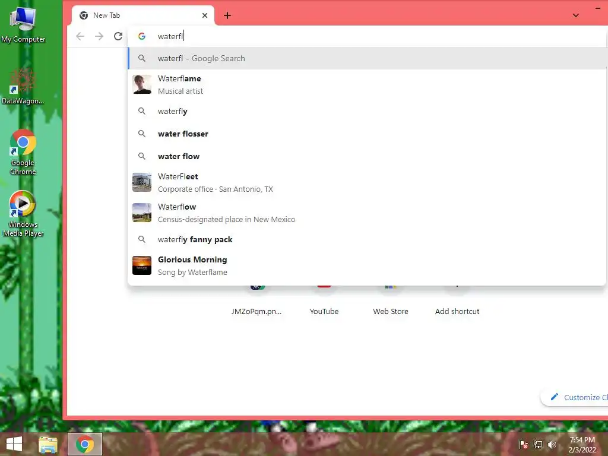
Task: Click Chrome taskbar button
Action: tap(85, 444)
